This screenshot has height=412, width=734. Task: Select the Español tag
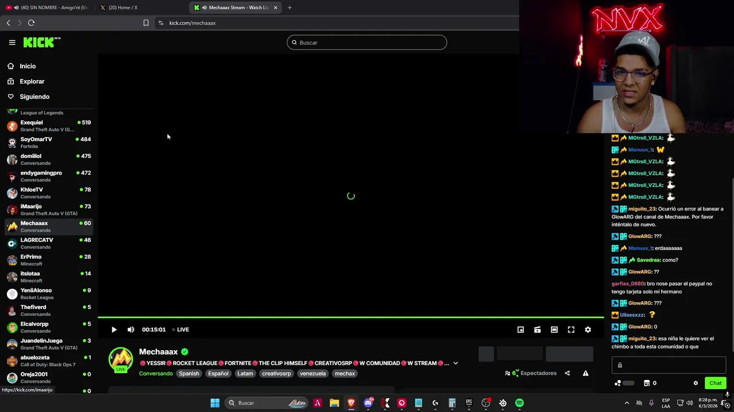click(x=218, y=374)
